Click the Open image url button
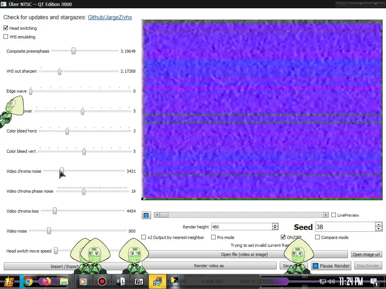This screenshot has width=386, height=289. tap(366, 254)
